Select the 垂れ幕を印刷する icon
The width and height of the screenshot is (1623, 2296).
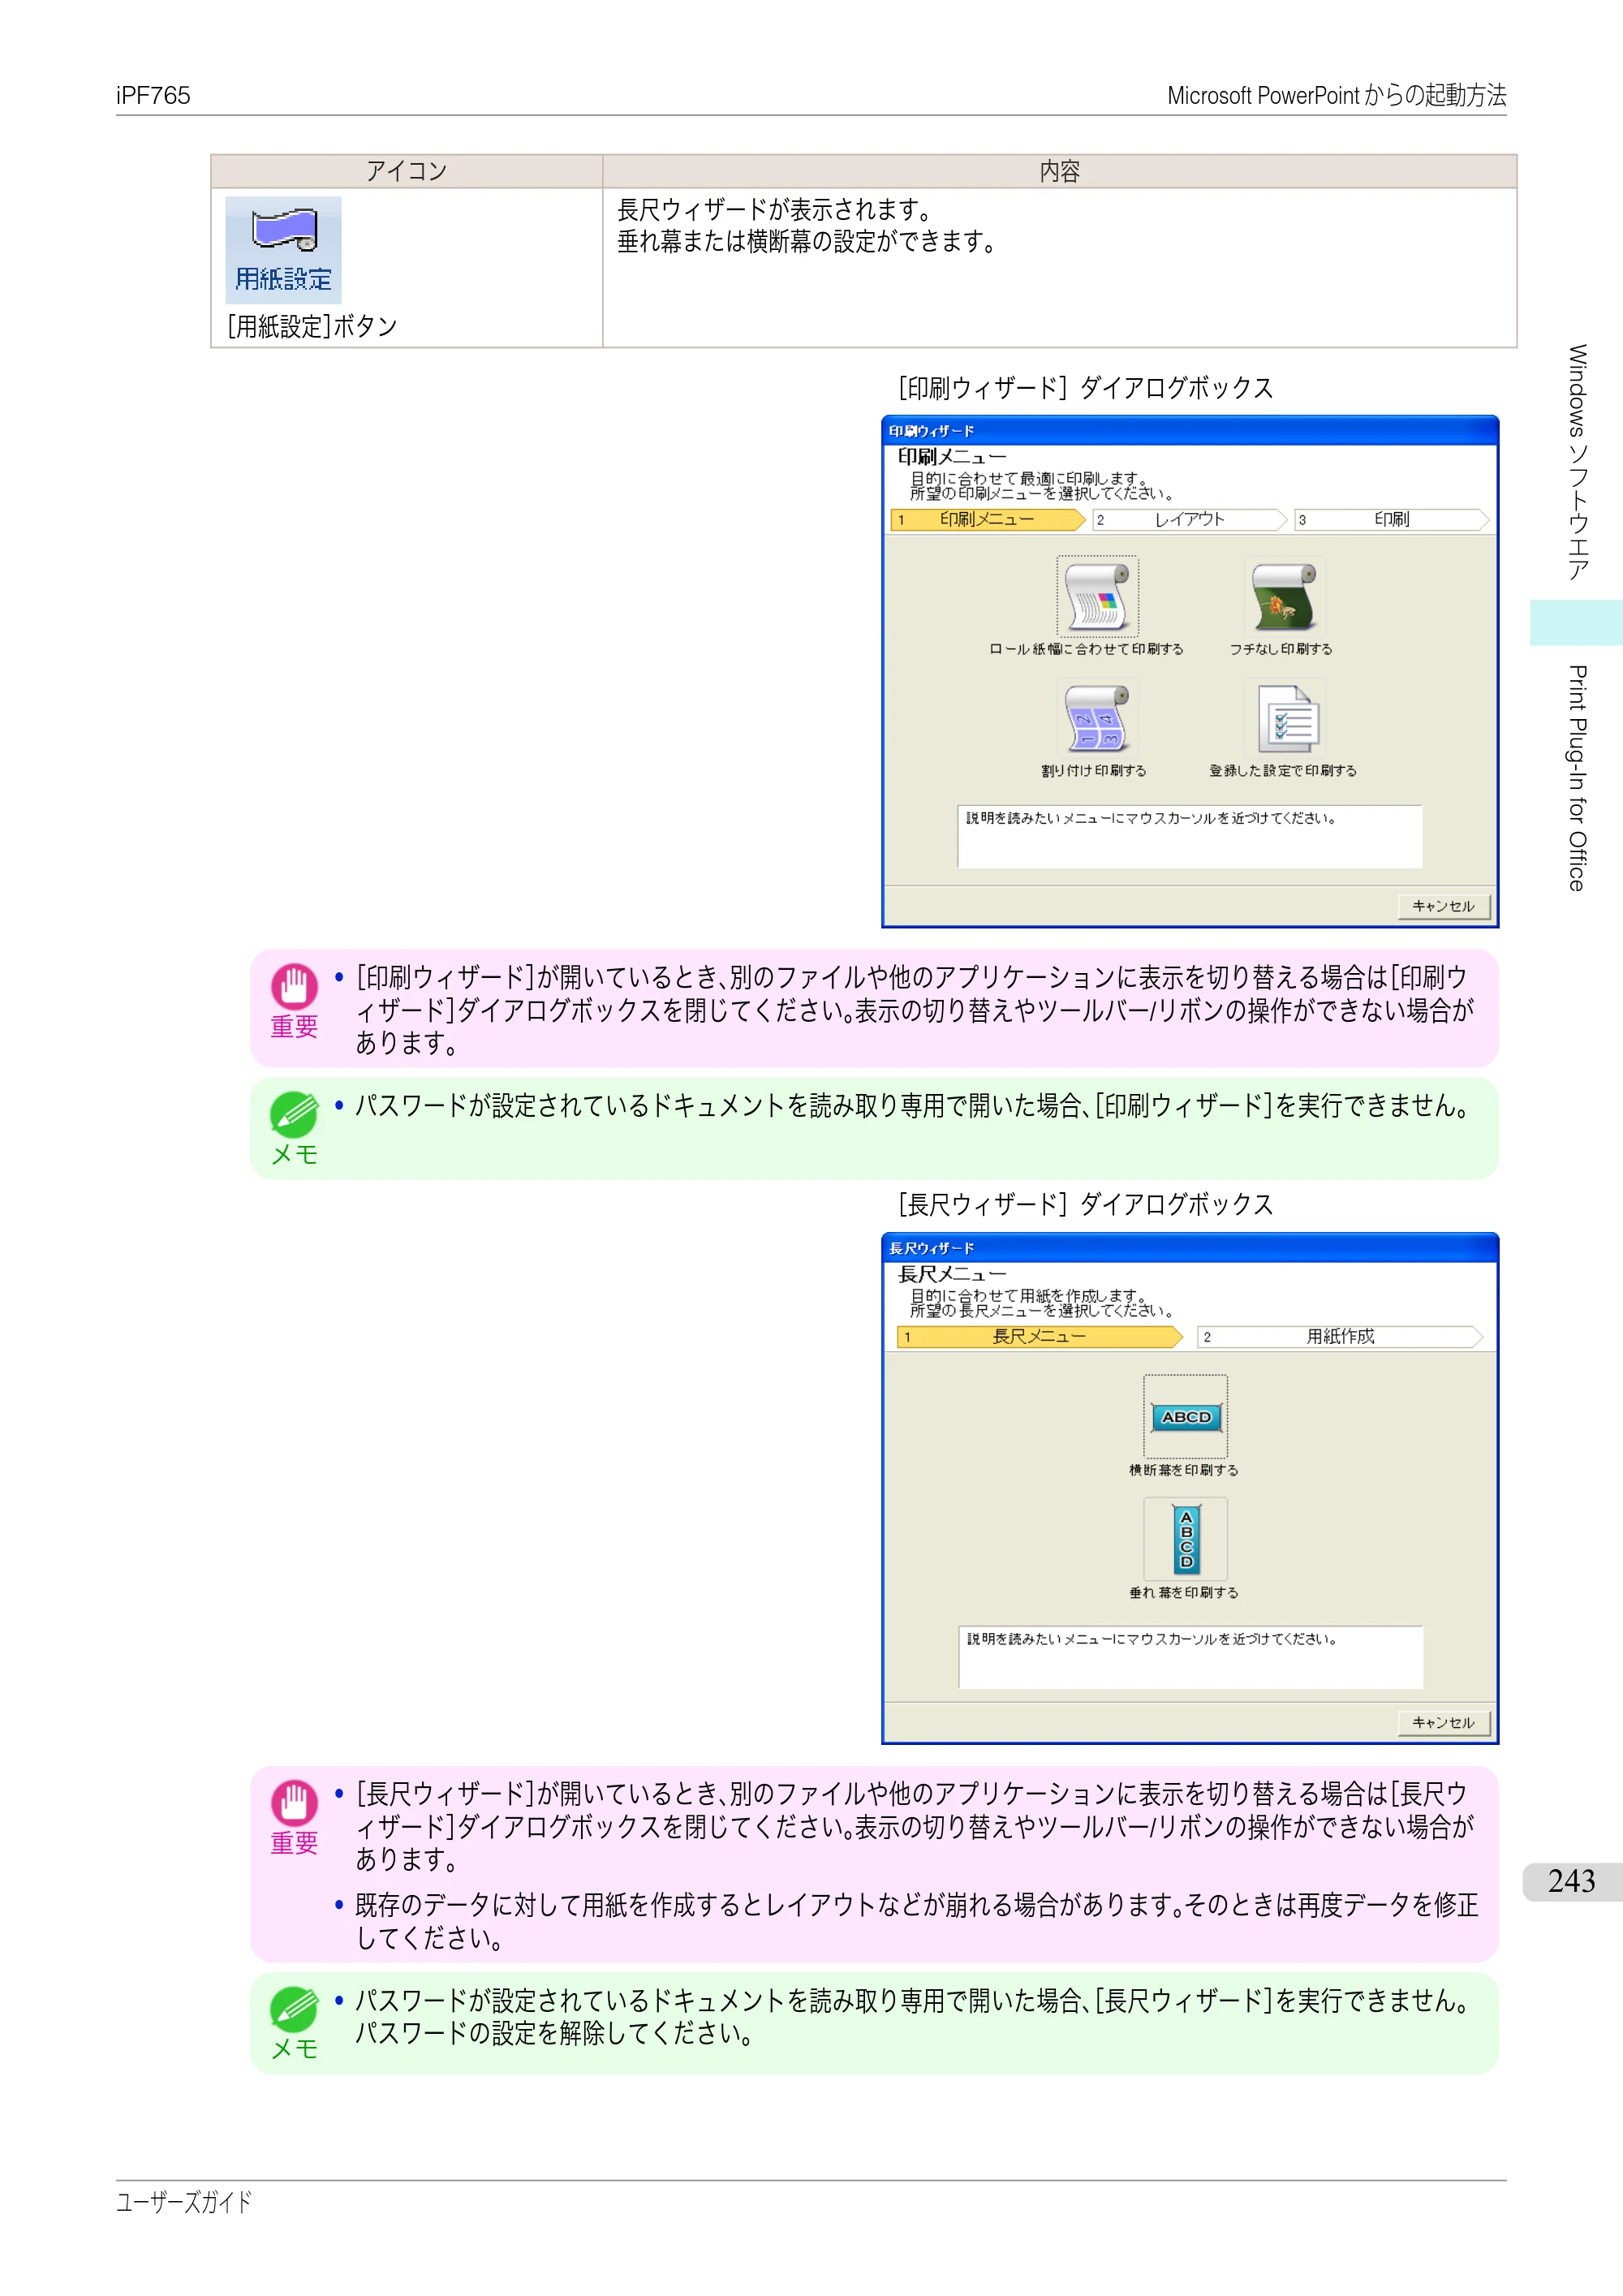click(1185, 1539)
